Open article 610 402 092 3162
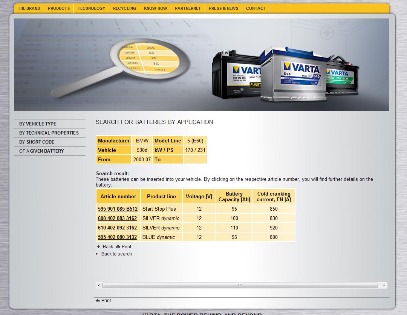This screenshot has width=407, height=315. point(117,228)
